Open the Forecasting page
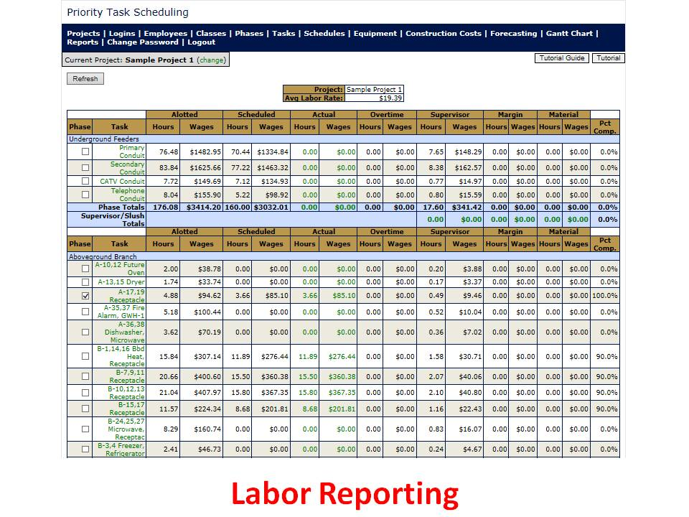The image size is (689, 517). point(514,34)
